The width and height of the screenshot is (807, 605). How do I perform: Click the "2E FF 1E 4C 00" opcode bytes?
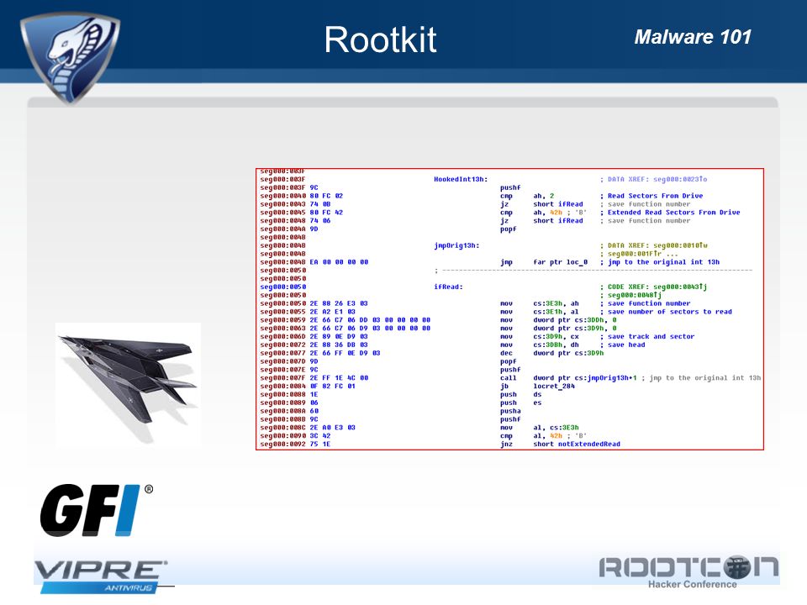point(339,378)
